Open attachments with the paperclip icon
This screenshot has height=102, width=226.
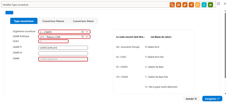coord(185,5)
